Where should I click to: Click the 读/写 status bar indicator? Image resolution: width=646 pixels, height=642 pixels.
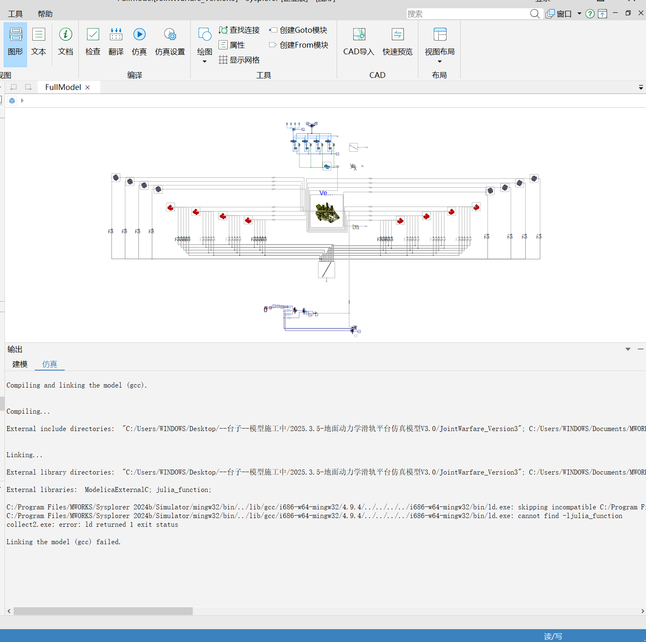[553, 636]
